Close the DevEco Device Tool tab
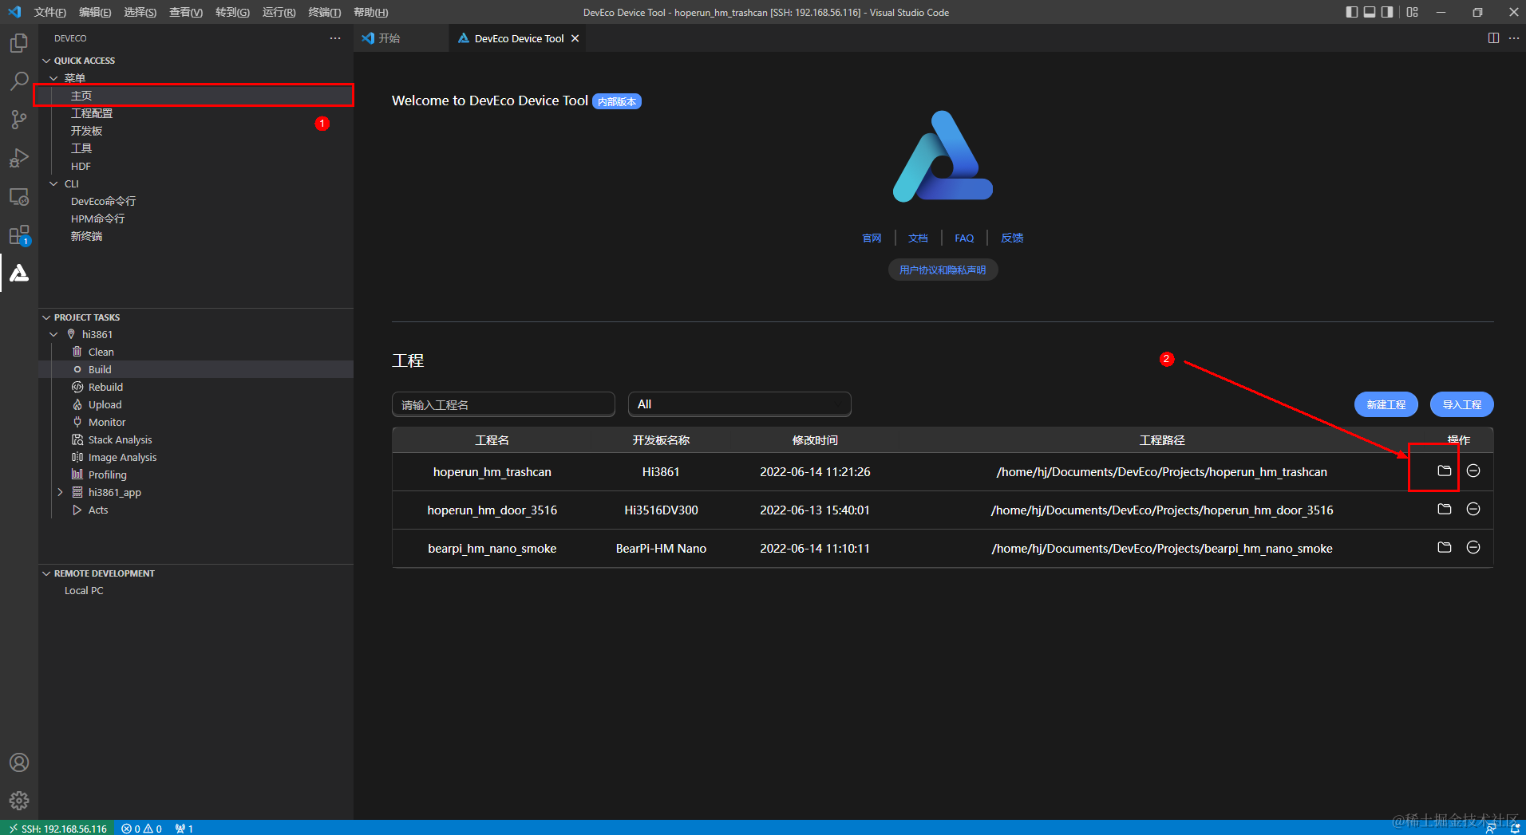Image resolution: width=1526 pixels, height=835 pixels. tap(575, 38)
